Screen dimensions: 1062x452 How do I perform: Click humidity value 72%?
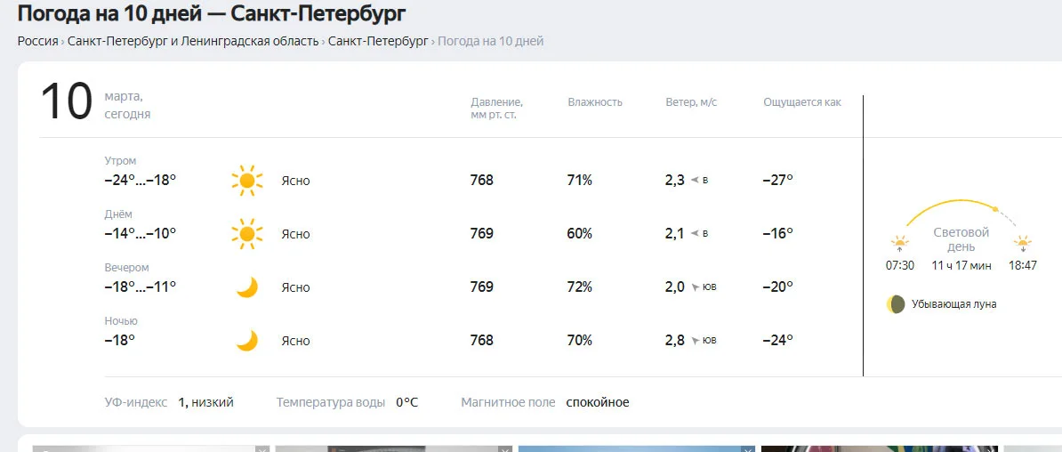click(x=580, y=287)
